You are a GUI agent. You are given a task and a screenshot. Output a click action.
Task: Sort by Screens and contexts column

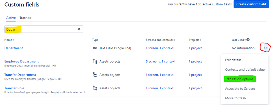[x=160, y=40]
